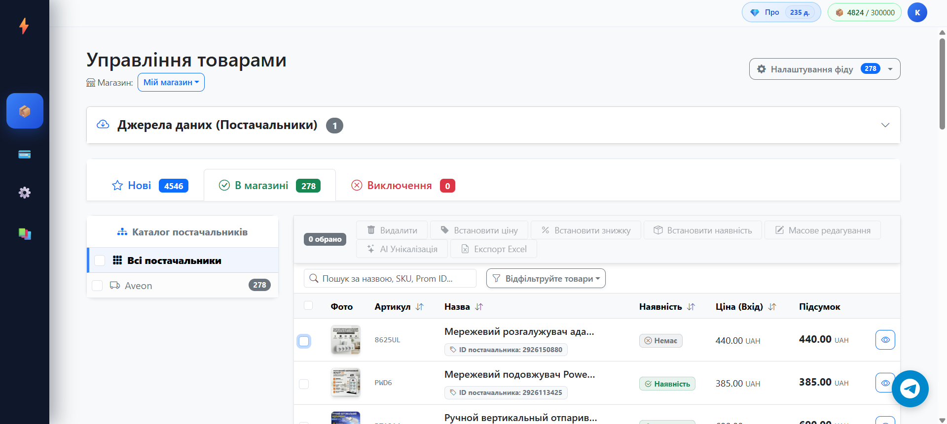Viewport: 947px width, 424px height.
Task: Click article code PWD6
Action: coord(383,383)
